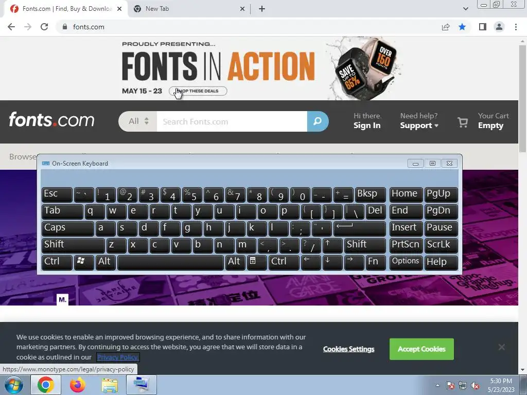Toggle the ScrLk key
This screenshot has height=395, width=527.
click(441, 245)
